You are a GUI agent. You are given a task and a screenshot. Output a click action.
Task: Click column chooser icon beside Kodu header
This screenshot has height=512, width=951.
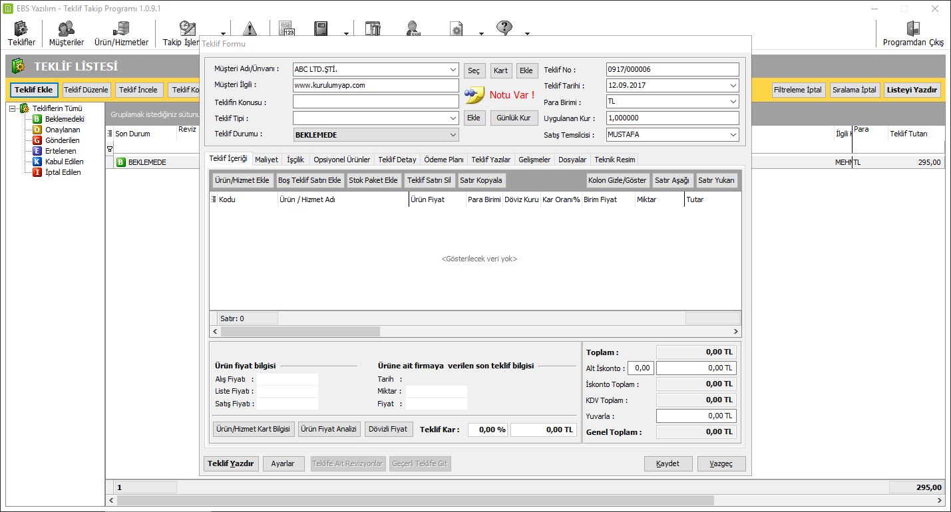point(214,199)
